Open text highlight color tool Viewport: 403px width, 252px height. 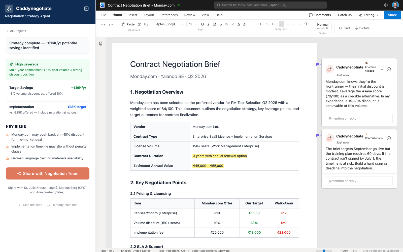[x=245, y=24]
